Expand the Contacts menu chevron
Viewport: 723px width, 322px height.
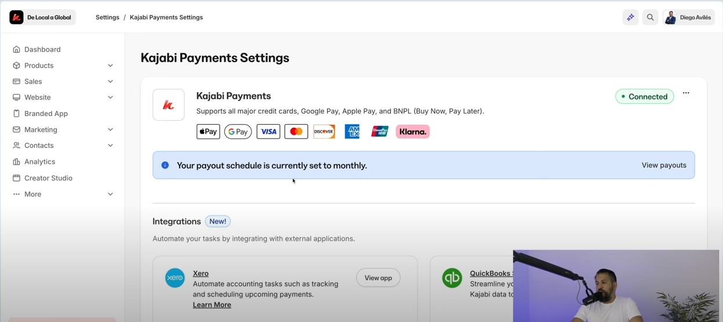[110, 146]
